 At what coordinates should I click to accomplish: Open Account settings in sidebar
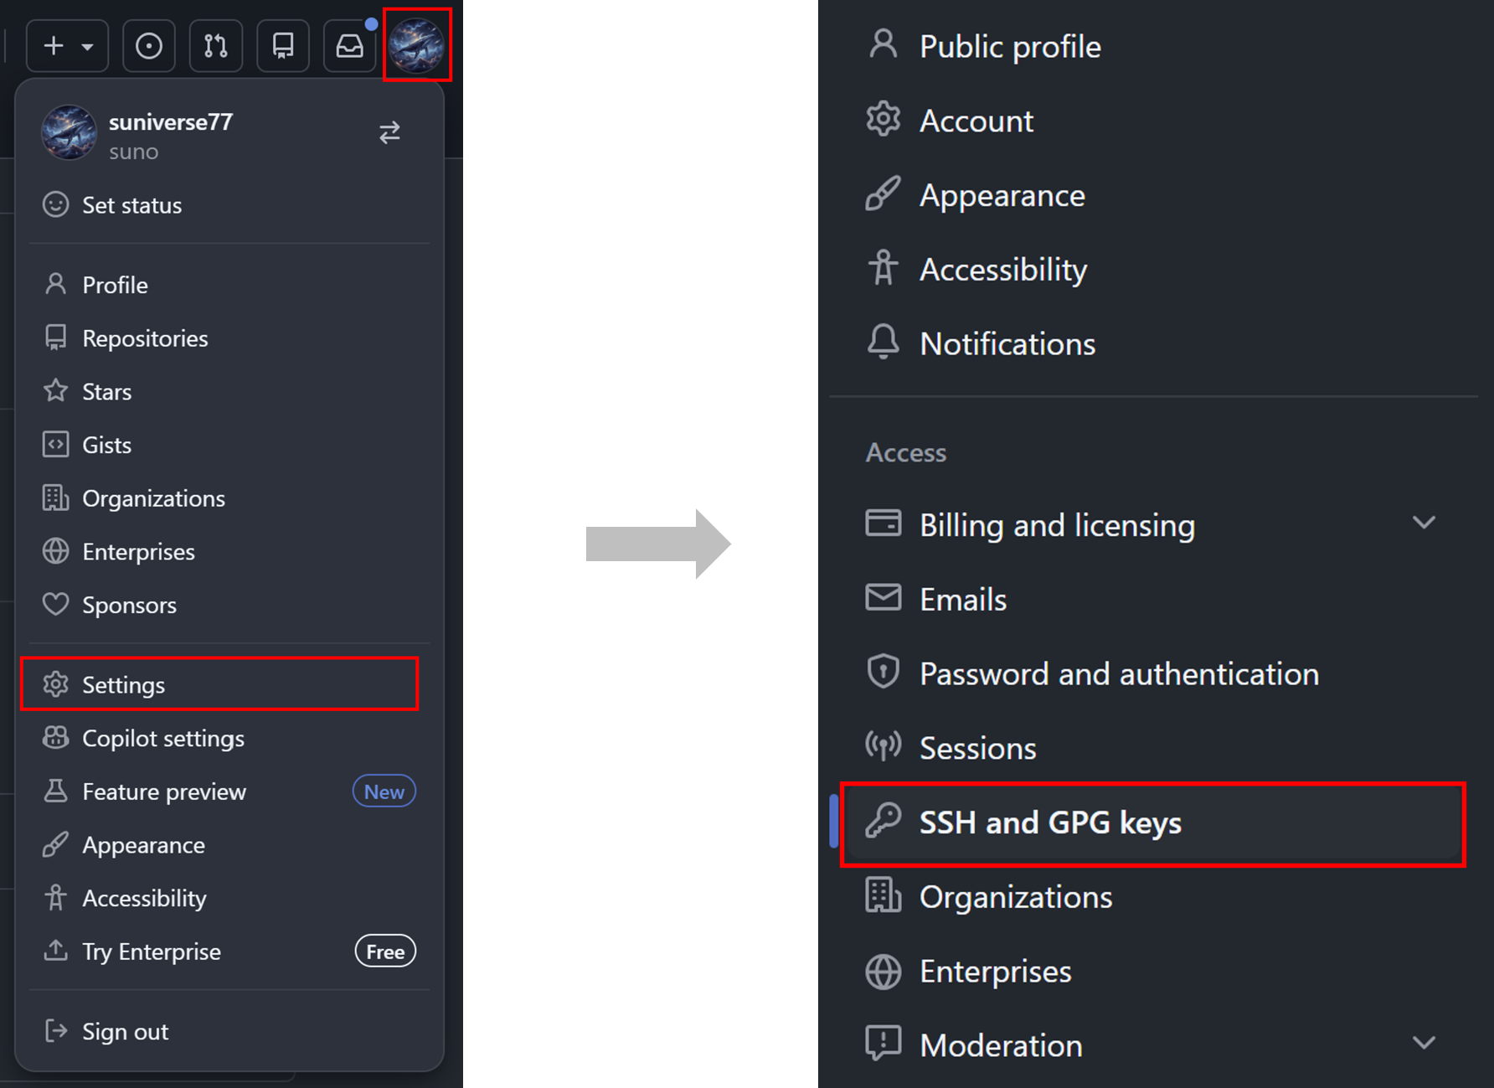(x=1154, y=121)
